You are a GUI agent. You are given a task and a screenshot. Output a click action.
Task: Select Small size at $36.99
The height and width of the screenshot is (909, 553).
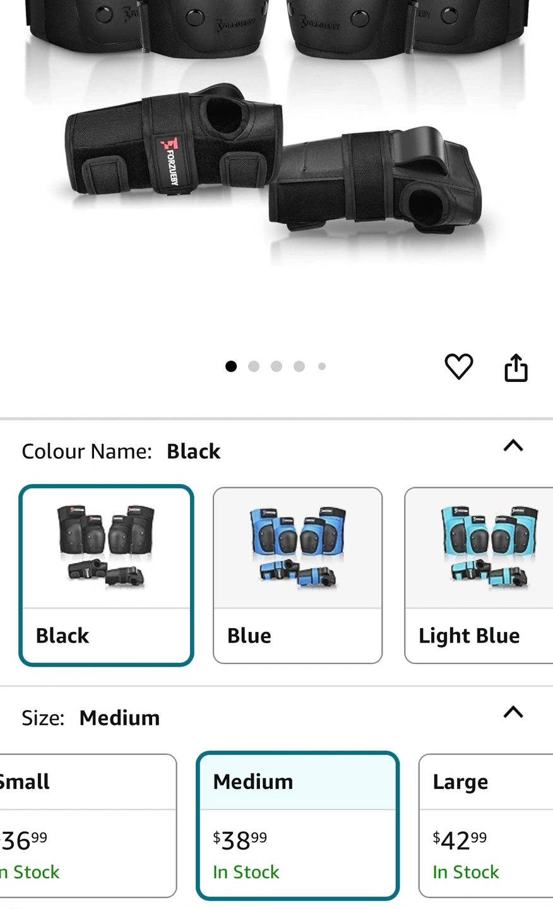(x=88, y=826)
